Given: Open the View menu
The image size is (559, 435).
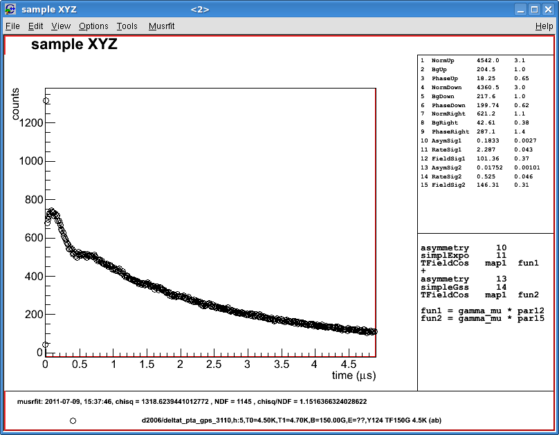Looking at the screenshot, I should click(x=60, y=26).
